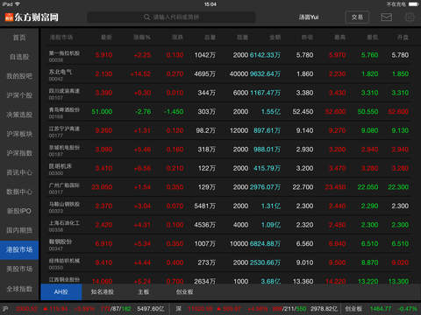Open stock row with code 00187

click(x=229, y=150)
